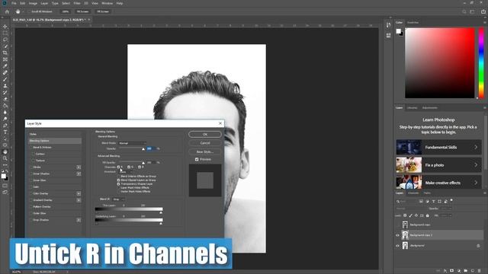Select the Hand tool
The width and height of the screenshot is (488, 274).
tap(5, 152)
